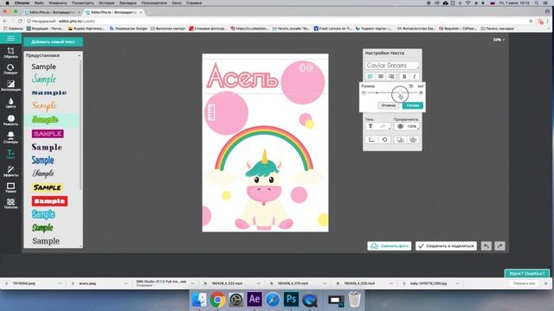Select the first plain Sample preset
Viewport: 554px width, 311px height.
[x=44, y=67]
